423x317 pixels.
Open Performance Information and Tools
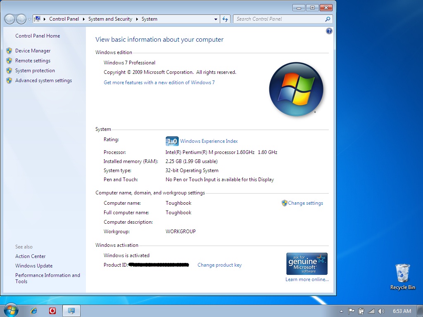[48, 278]
